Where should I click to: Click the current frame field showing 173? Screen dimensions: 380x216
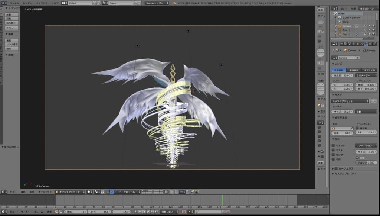coord(122,212)
